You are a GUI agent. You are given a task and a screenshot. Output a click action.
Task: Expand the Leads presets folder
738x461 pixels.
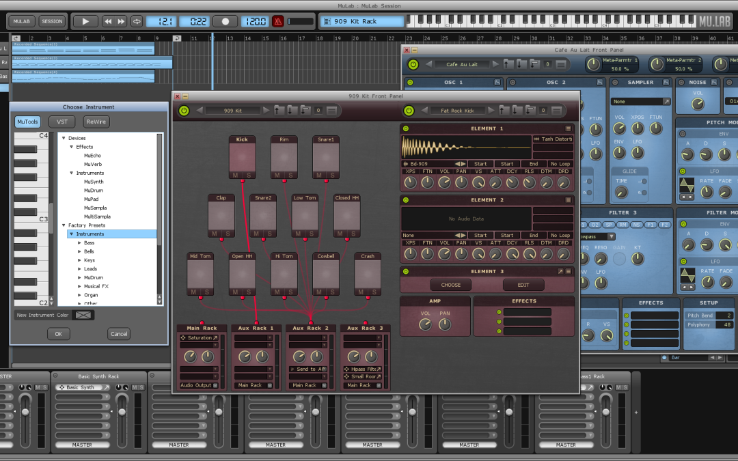(79, 269)
